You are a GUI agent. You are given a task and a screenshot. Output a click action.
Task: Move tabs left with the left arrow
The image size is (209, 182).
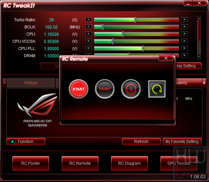click(x=4, y=83)
